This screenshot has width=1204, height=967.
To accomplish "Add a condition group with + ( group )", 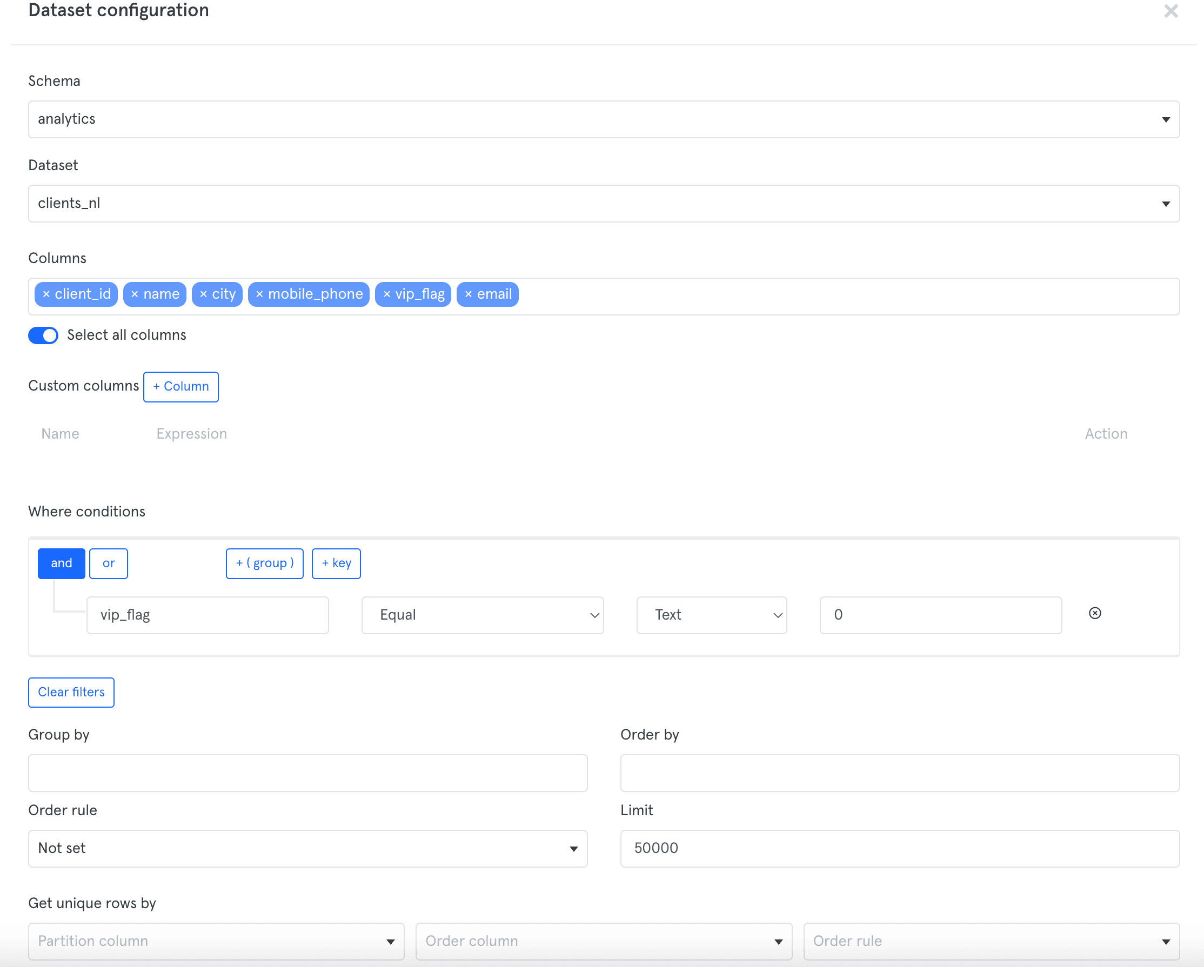I will [265, 563].
